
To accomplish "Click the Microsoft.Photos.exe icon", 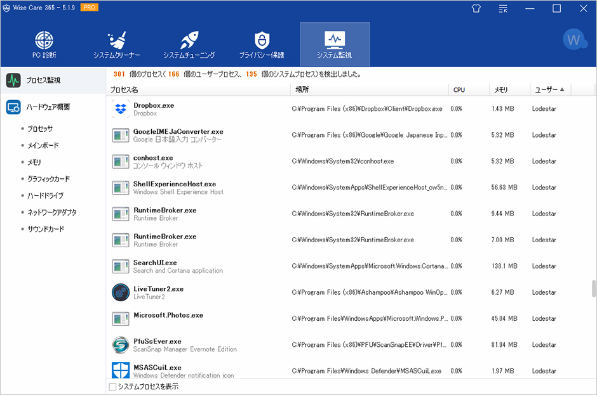I will click(121, 319).
